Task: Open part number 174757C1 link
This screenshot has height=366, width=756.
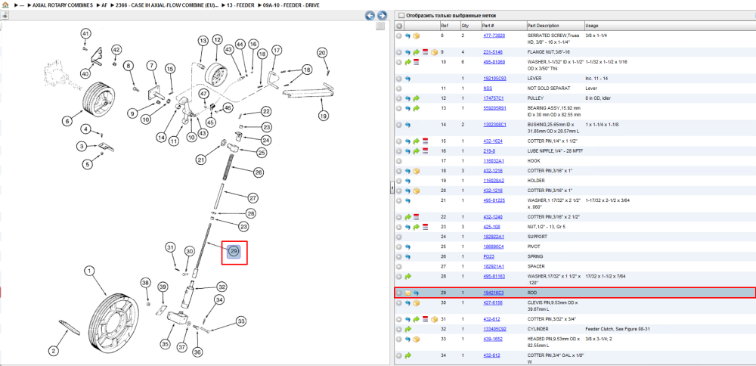Action: tap(493, 98)
